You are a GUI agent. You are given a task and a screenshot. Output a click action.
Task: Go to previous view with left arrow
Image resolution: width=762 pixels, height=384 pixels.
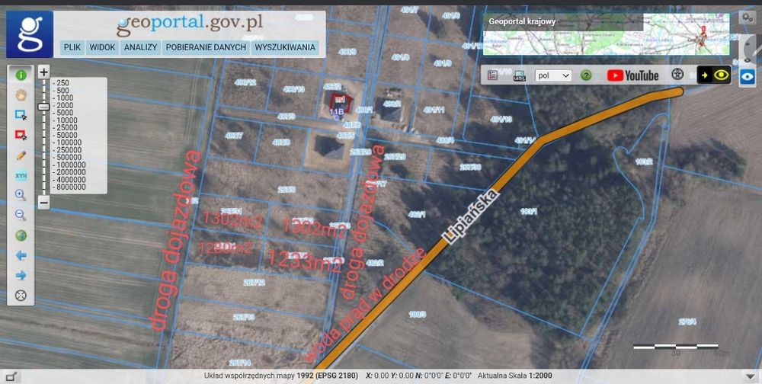tap(21, 256)
